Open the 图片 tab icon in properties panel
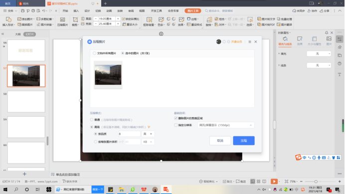The width and height of the screenshot is (345, 194). (329, 39)
